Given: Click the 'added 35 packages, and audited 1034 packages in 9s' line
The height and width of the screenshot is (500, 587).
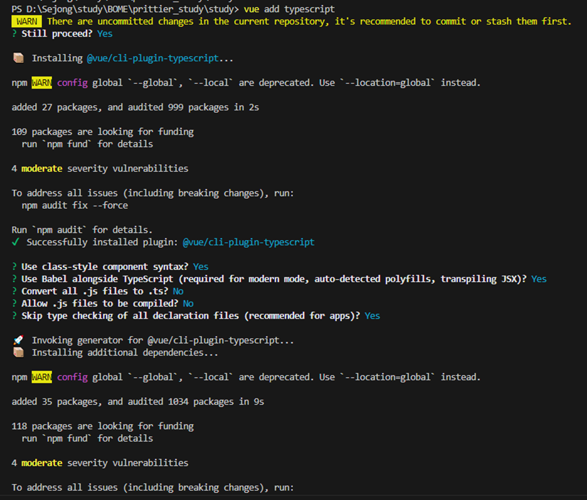Looking at the screenshot, I should tap(138, 402).
